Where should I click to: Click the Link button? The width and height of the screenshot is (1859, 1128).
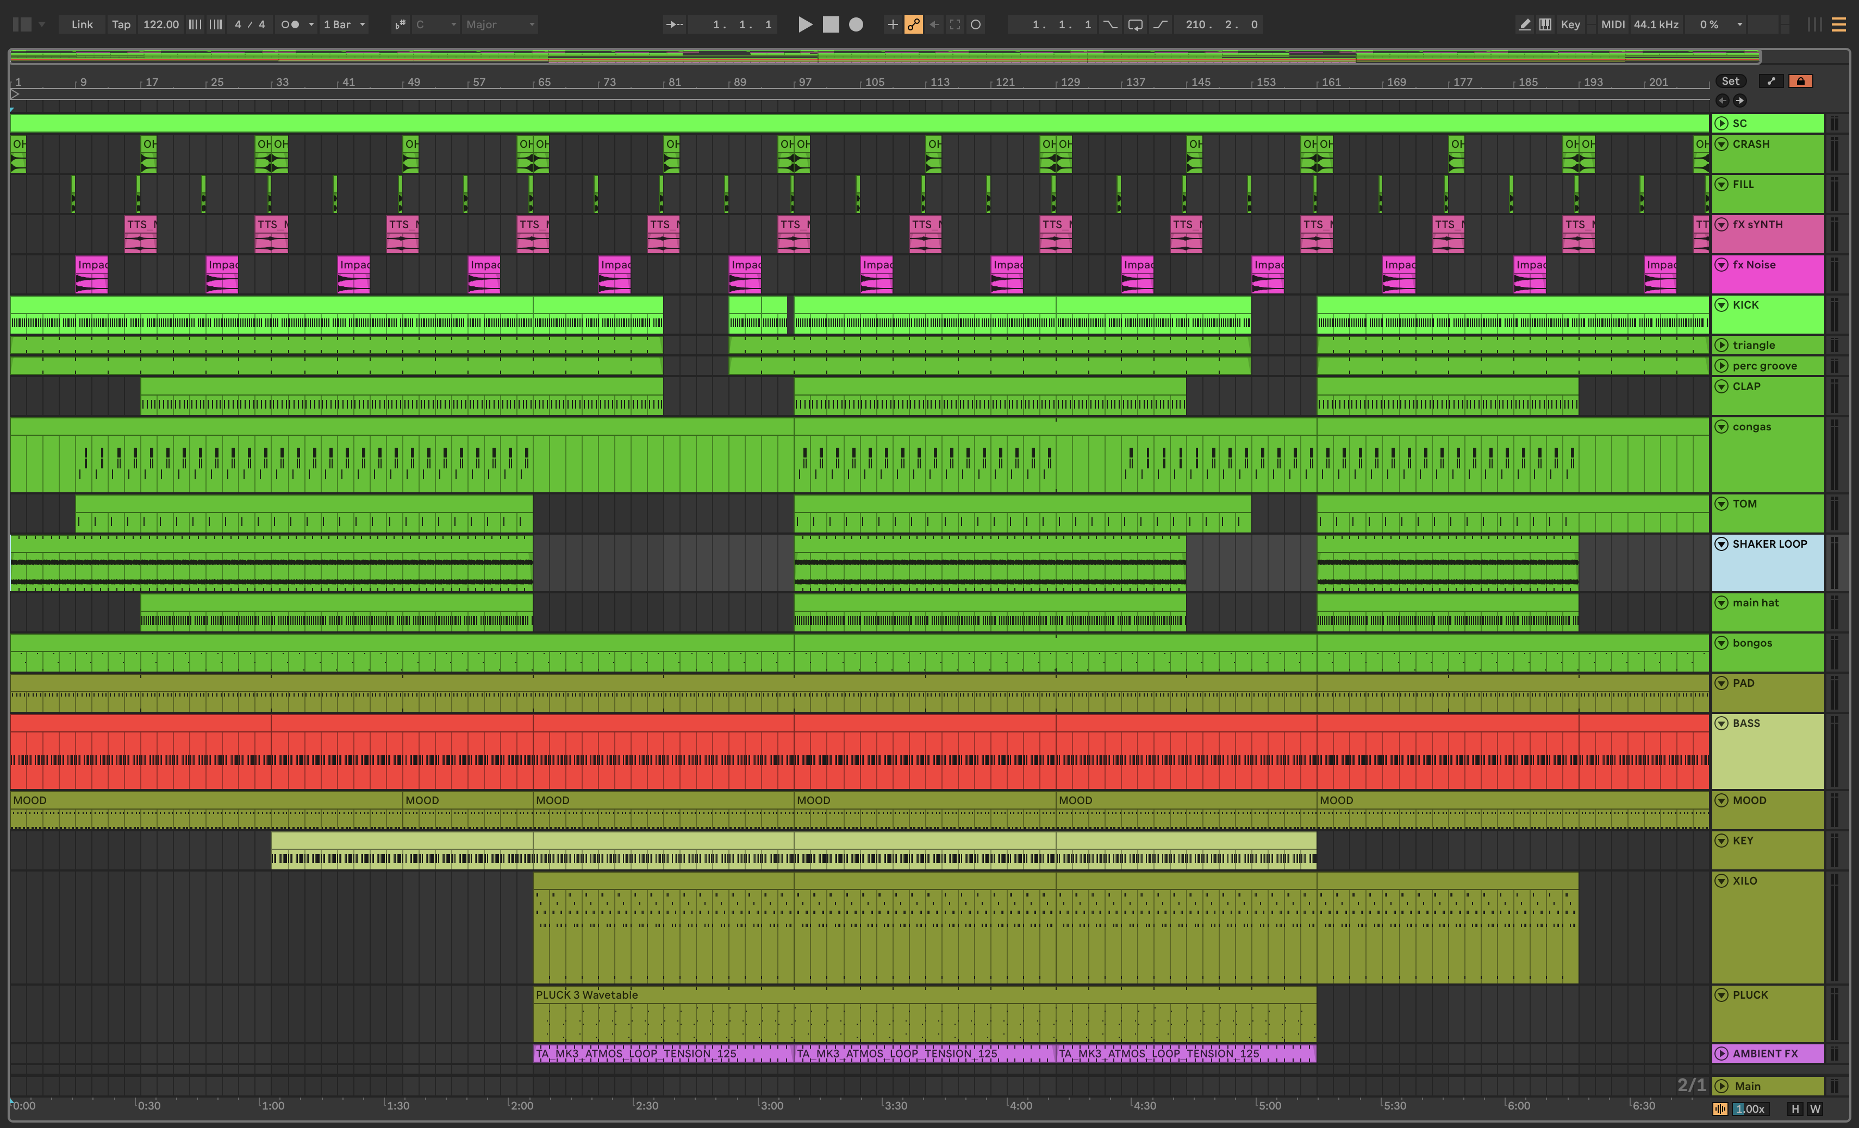[x=82, y=24]
